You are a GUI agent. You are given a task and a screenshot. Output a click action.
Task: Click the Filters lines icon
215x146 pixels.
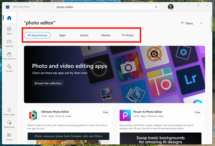(182, 23)
